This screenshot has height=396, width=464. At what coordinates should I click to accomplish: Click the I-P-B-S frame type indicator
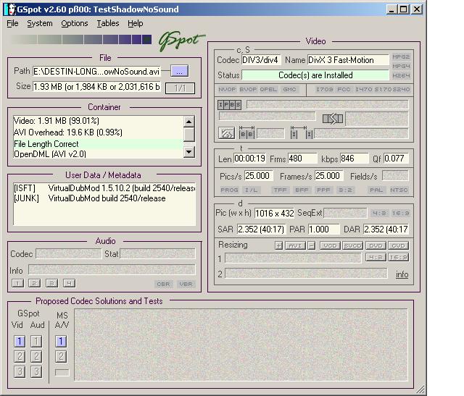pos(229,105)
